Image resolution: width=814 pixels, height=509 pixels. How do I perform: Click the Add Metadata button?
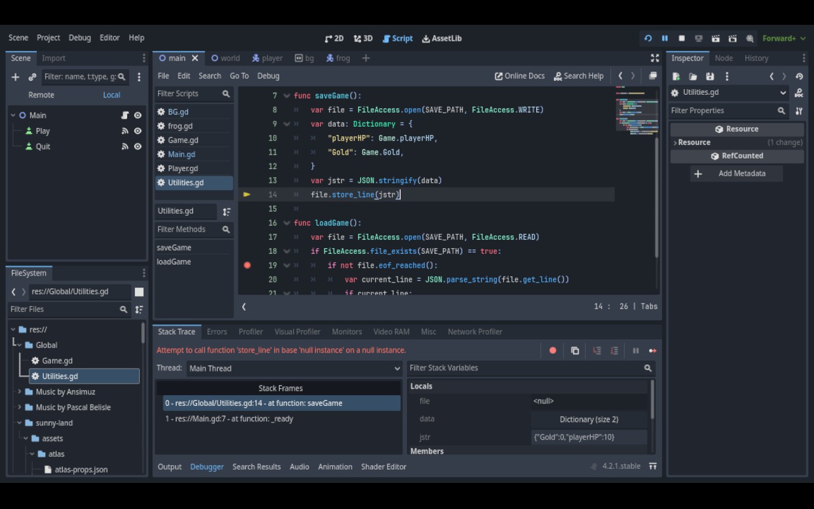735,174
